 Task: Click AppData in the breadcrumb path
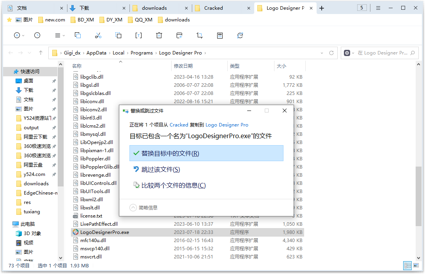click(x=96, y=53)
